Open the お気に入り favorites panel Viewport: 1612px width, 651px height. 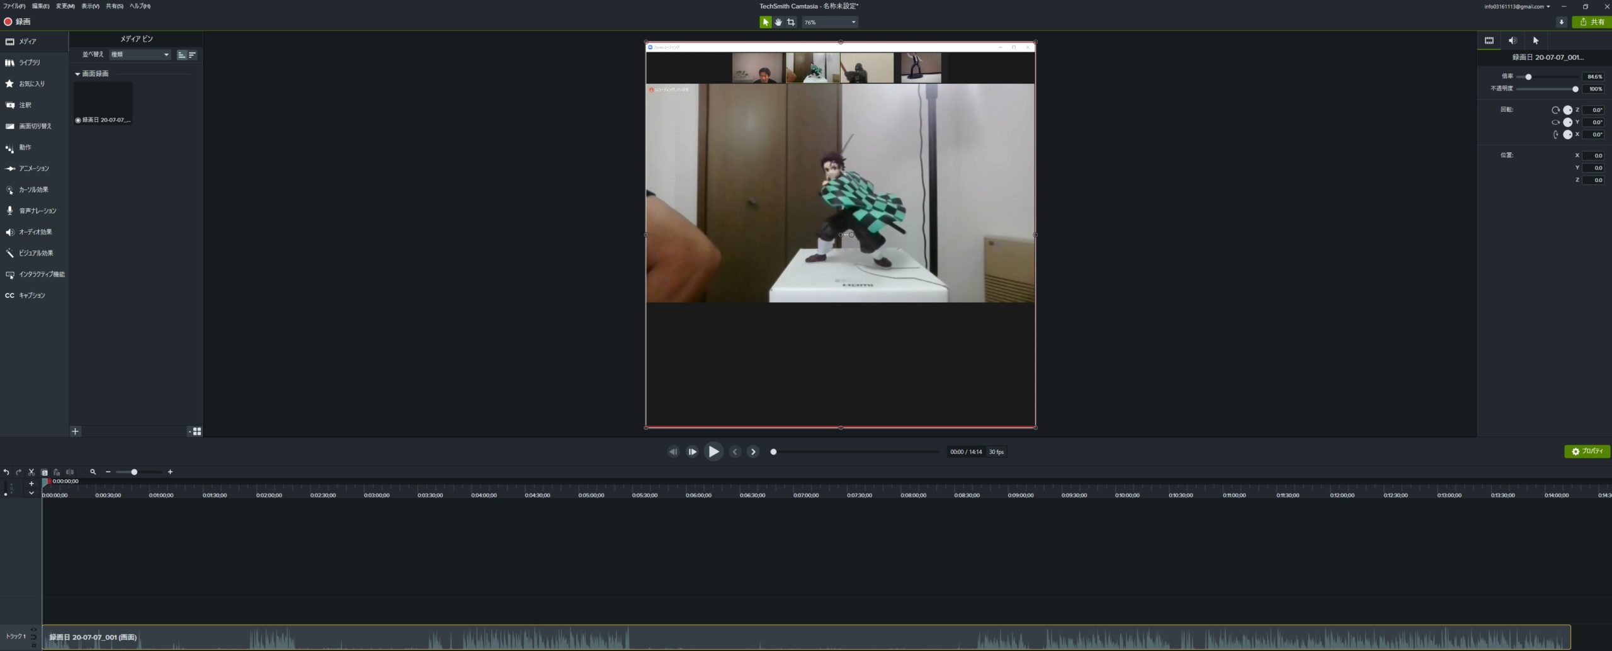pyautogui.click(x=34, y=84)
